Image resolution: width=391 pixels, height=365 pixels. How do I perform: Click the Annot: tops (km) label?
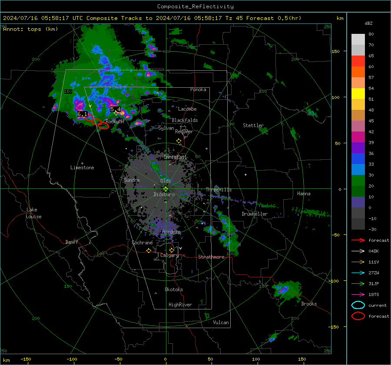[x=30, y=29]
